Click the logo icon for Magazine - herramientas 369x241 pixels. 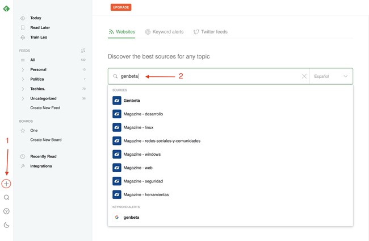coord(117,194)
